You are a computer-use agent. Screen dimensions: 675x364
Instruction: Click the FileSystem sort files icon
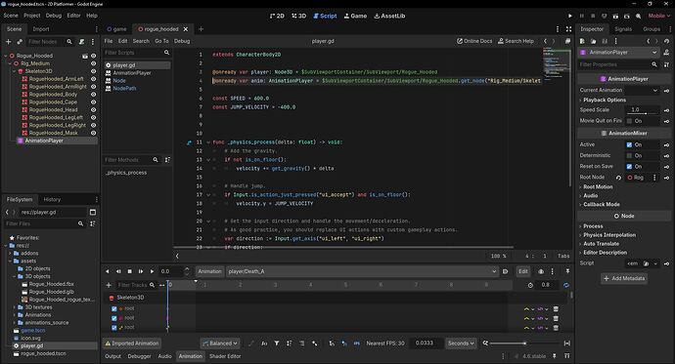pyautogui.click(x=93, y=223)
